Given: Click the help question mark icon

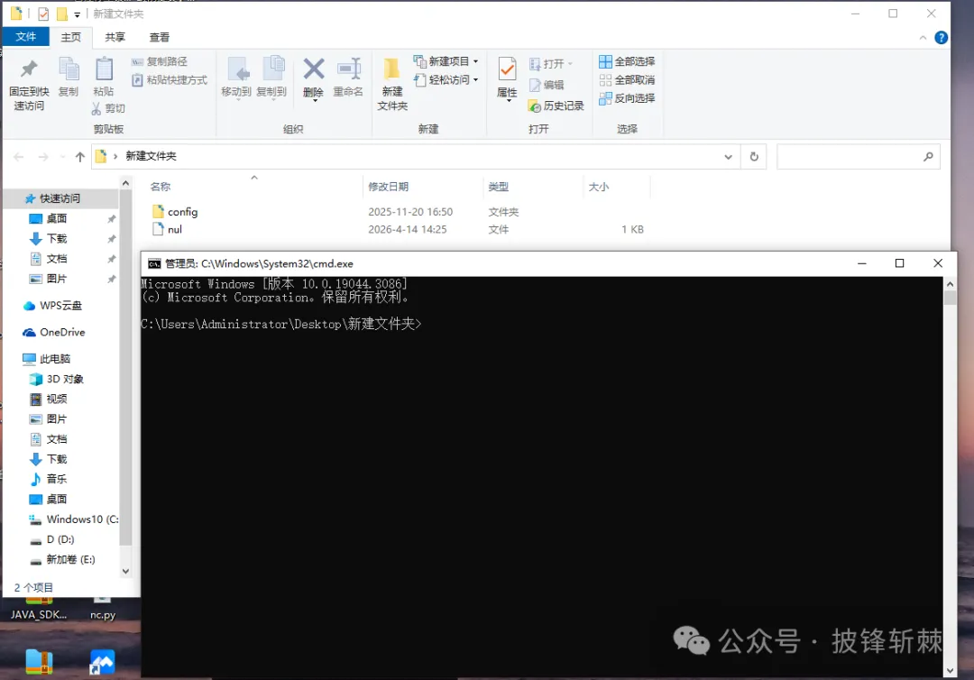Looking at the screenshot, I should 941,38.
